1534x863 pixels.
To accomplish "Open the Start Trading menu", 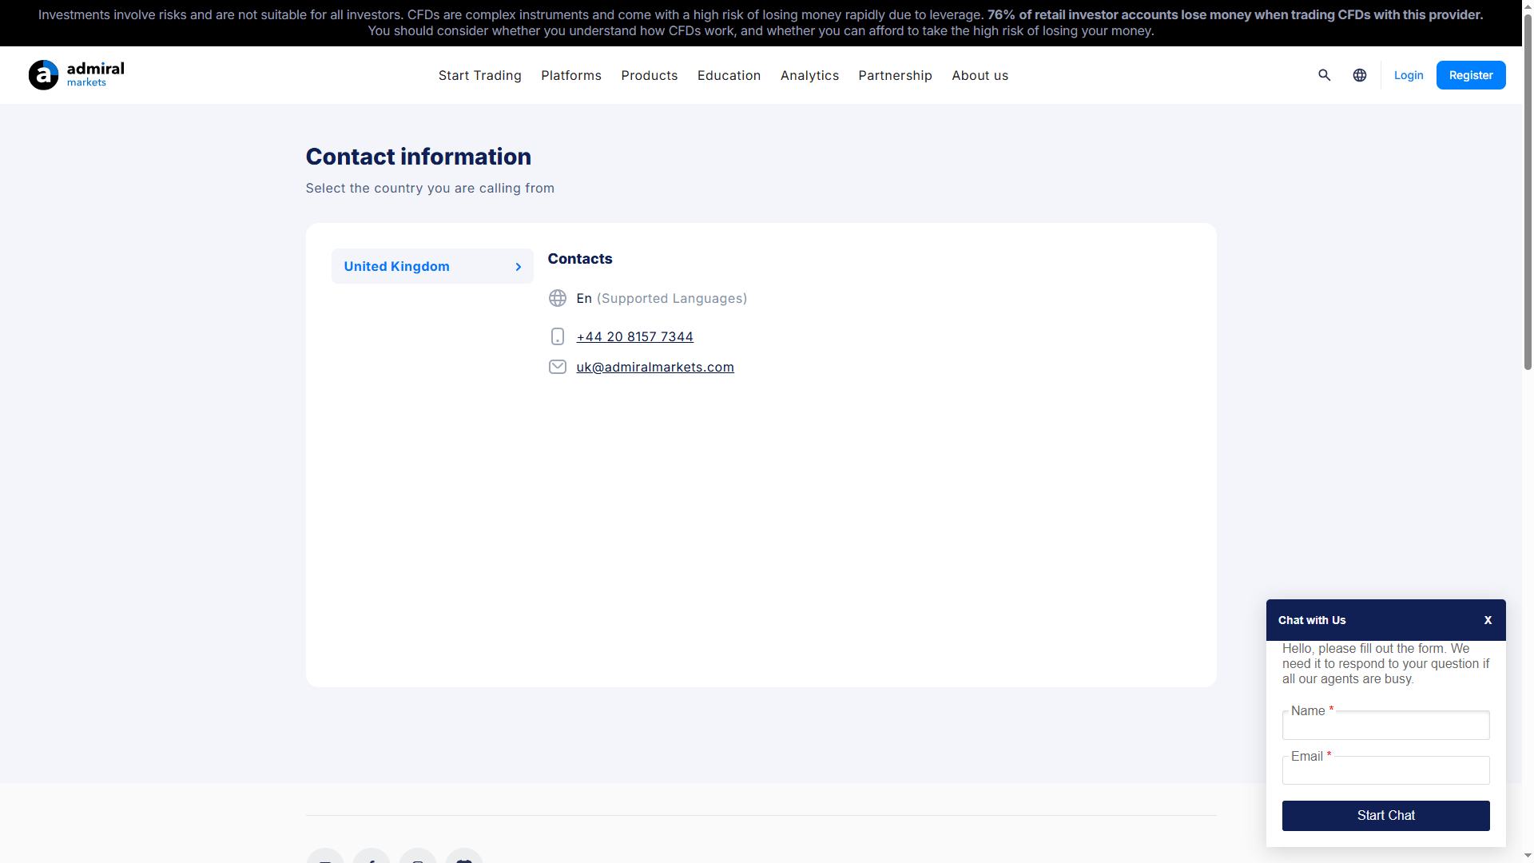I will [479, 75].
